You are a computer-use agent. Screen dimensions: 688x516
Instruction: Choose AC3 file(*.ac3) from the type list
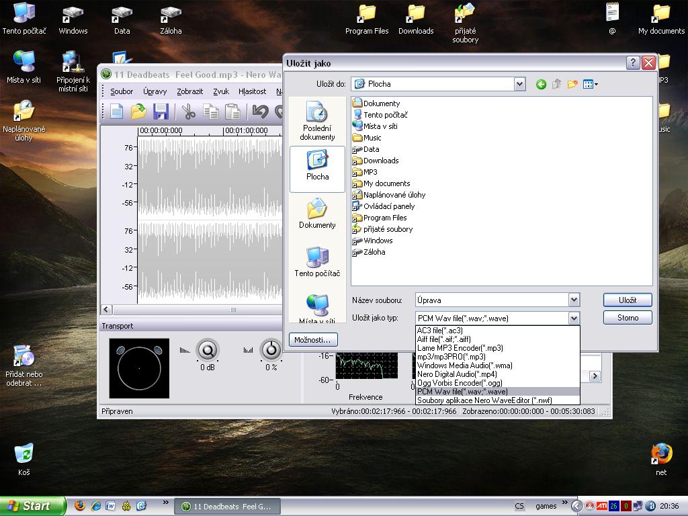[x=498, y=331]
